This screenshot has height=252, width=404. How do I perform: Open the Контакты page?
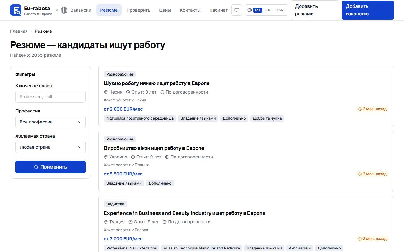point(190,10)
